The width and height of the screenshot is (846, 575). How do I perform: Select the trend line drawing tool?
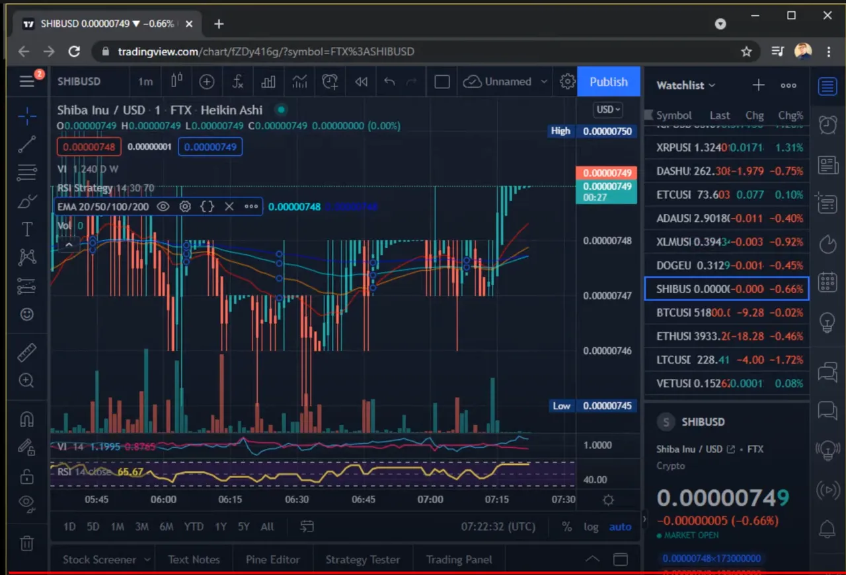[27, 145]
